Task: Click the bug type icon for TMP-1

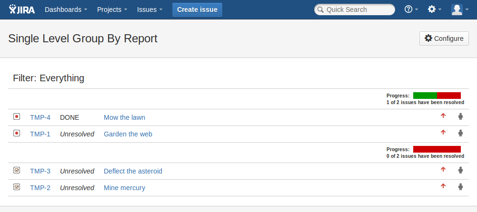Action: click(17, 133)
